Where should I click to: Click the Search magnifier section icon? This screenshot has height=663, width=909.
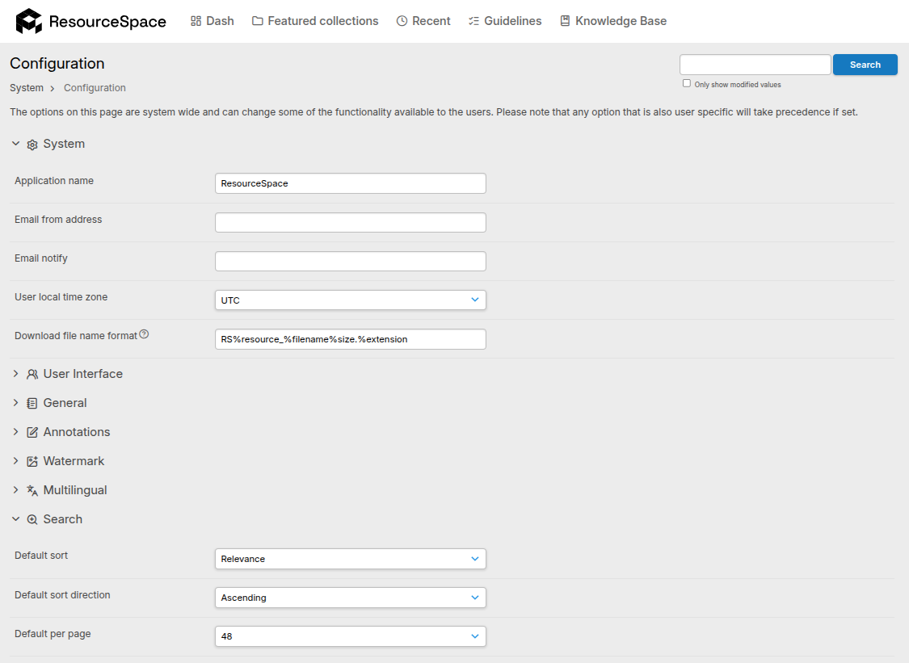click(x=32, y=519)
